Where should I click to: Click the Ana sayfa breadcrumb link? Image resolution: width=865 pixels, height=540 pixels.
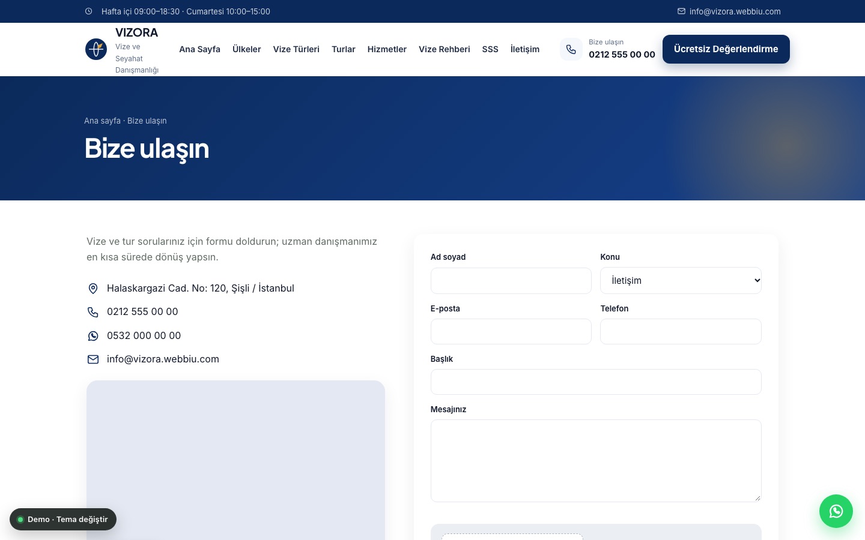click(x=102, y=121)
